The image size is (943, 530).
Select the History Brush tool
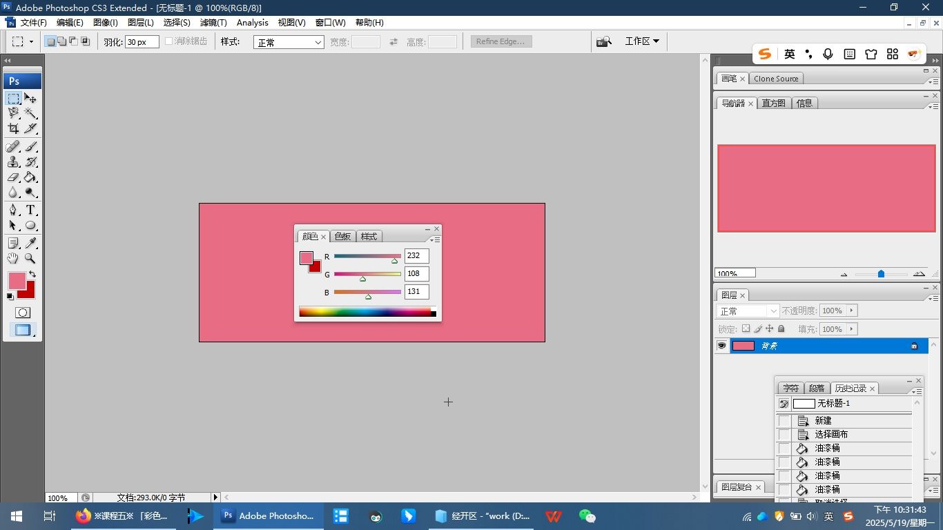click(30, 162)
